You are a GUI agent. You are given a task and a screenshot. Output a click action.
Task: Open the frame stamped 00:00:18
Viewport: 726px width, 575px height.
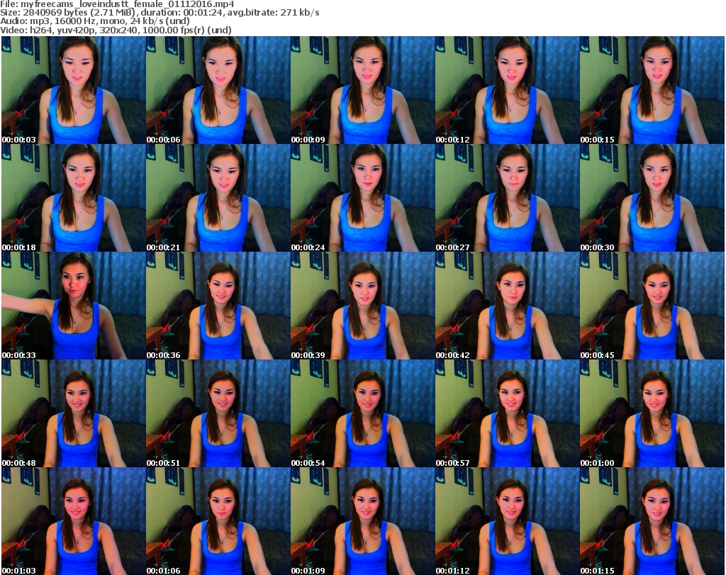point(73,198)
